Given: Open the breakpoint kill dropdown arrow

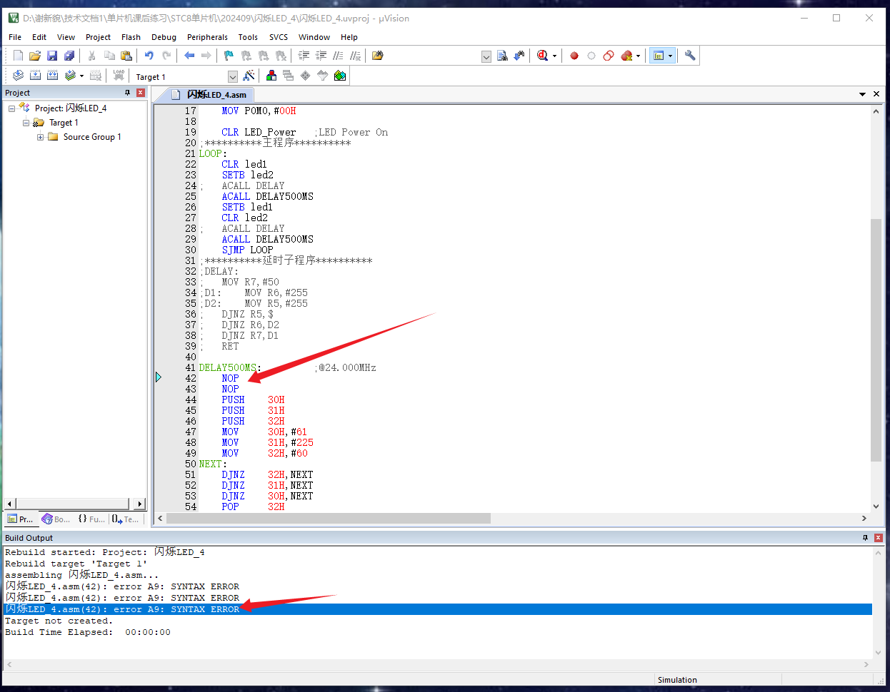Looking at the screenshot, I should [638, 56].
